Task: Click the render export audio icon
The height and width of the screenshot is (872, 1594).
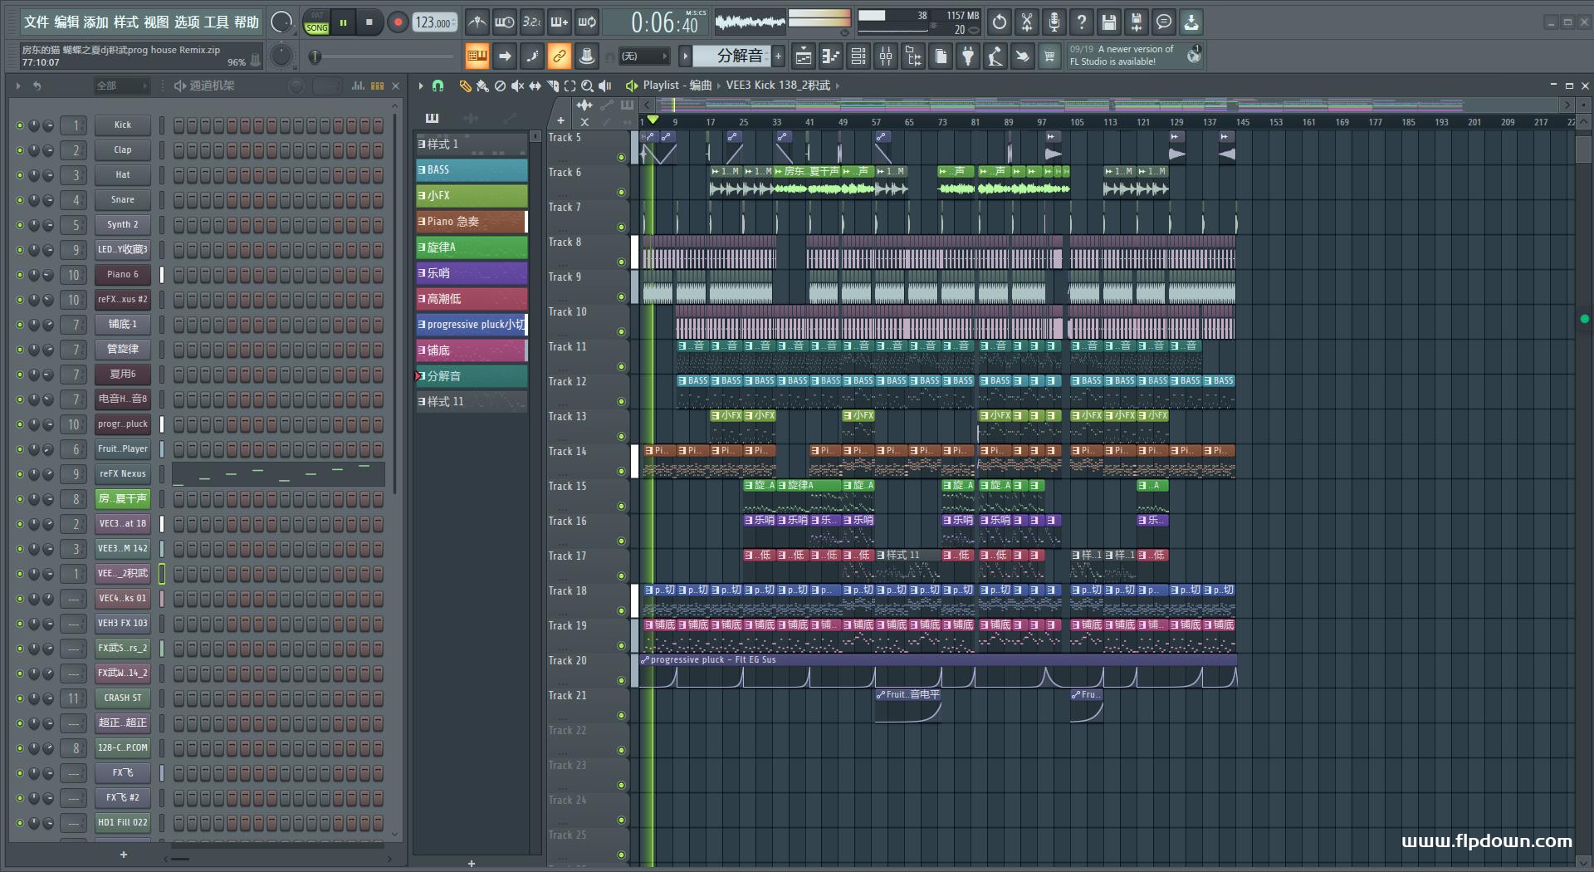Action: [1137, 22]
